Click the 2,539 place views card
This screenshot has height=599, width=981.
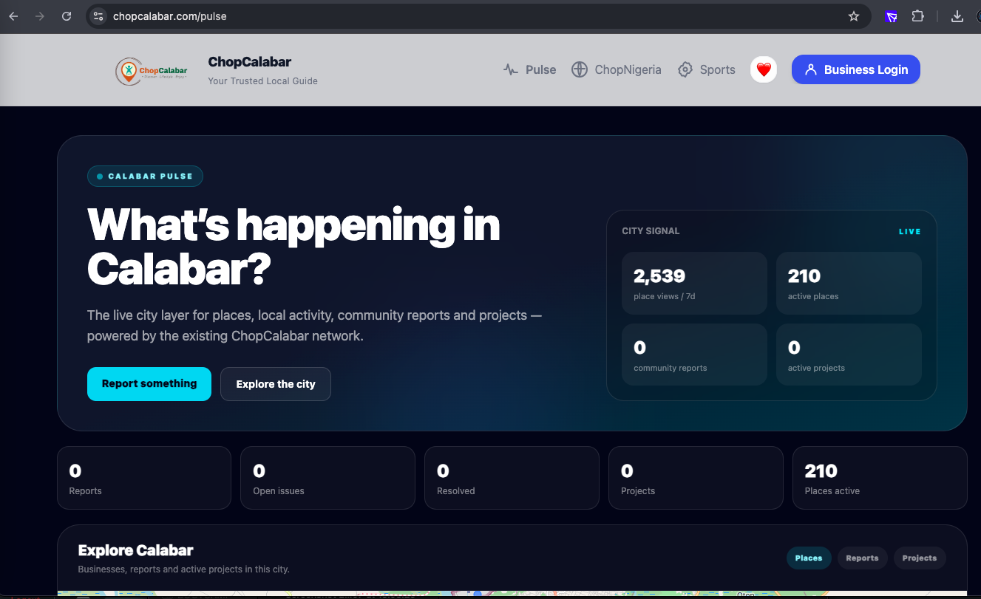[x=694, y=284]
